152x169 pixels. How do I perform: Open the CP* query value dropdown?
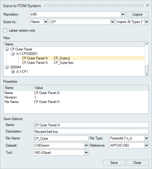pyautogui.click(x=113, y=22)
